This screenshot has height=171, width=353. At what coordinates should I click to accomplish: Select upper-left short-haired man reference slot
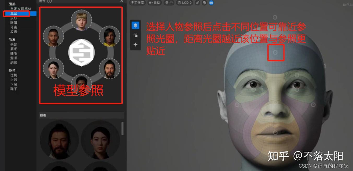(53, 36)
